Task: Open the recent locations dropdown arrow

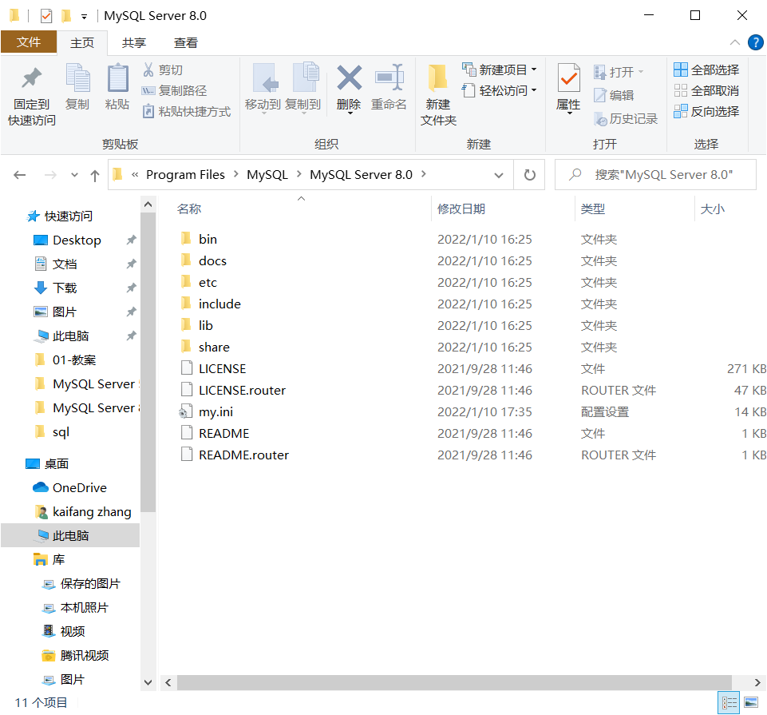Action: click(74, 175)
